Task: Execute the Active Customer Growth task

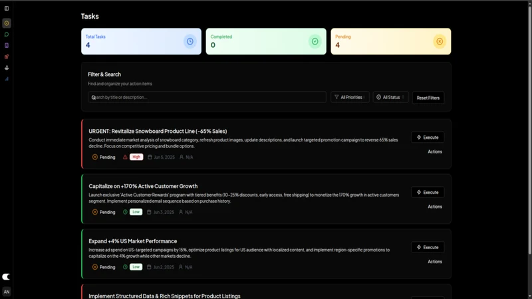Action: [428, 192]
